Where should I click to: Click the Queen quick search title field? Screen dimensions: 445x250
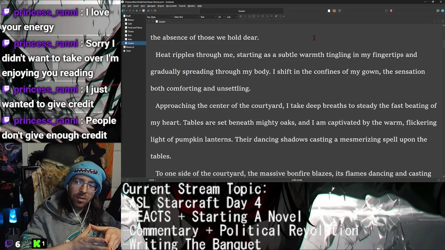pyautogui.click(x=241, y=11)
